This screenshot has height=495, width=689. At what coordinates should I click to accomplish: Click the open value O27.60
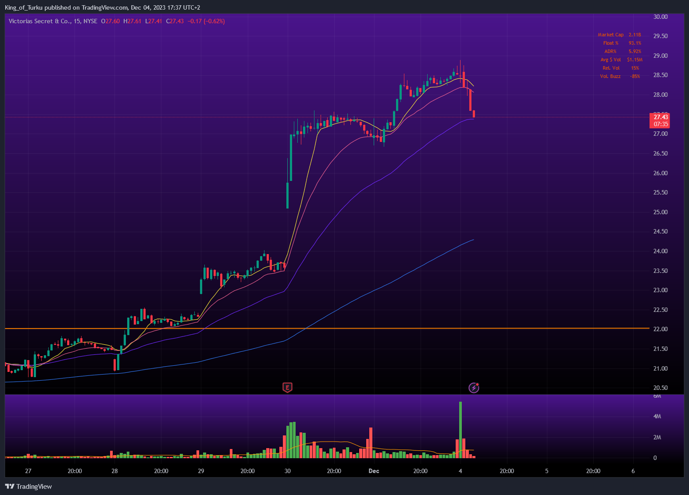pos(111,21)
